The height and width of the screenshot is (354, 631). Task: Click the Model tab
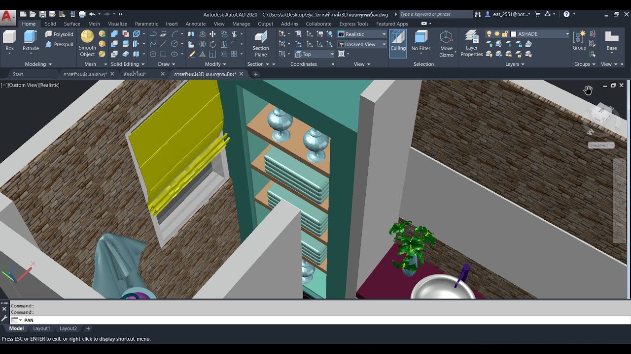16,328
